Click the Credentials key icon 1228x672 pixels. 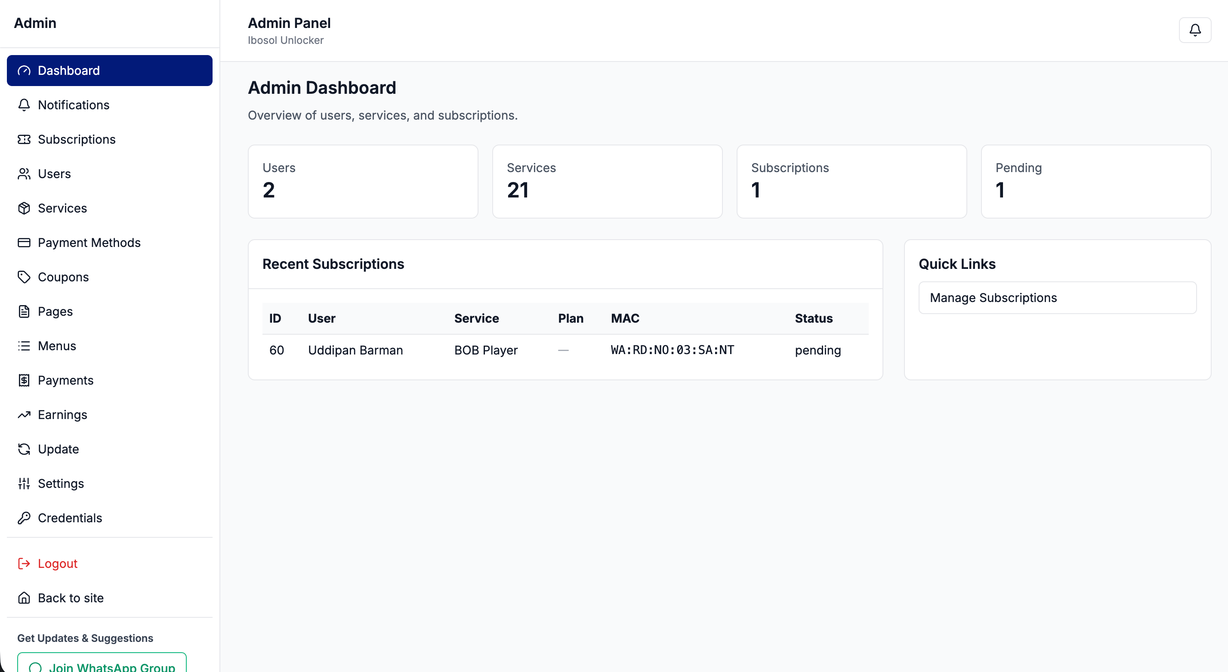click(24, 518)
